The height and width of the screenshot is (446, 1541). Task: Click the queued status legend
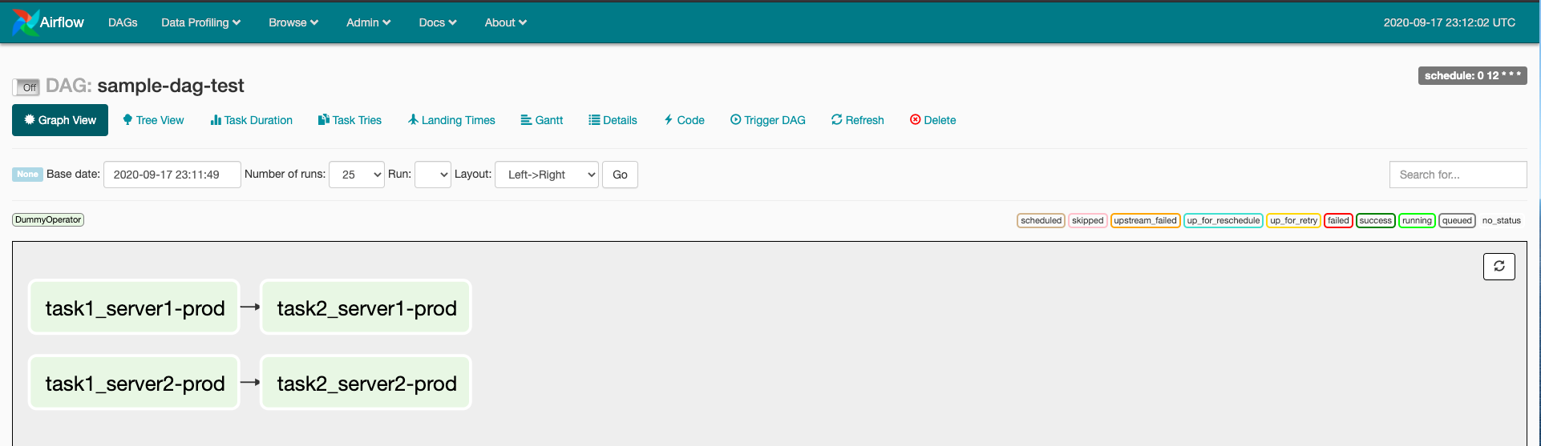1457,220
